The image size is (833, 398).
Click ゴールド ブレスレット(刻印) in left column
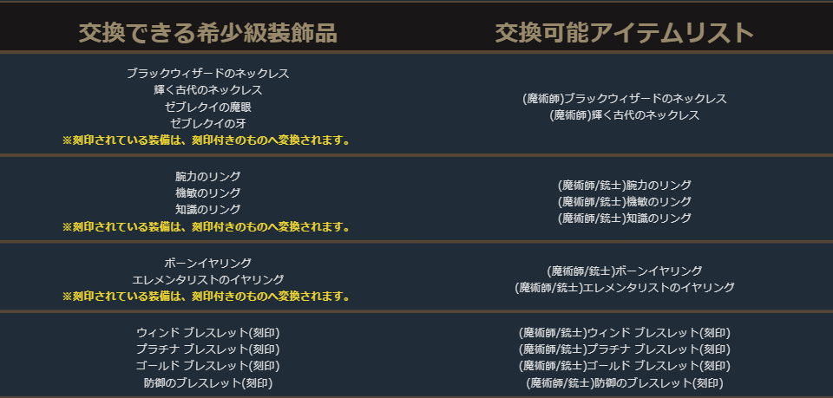tap(207, 366)
